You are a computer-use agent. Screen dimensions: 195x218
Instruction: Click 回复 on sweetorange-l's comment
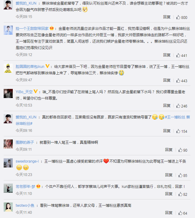(169, 175)
